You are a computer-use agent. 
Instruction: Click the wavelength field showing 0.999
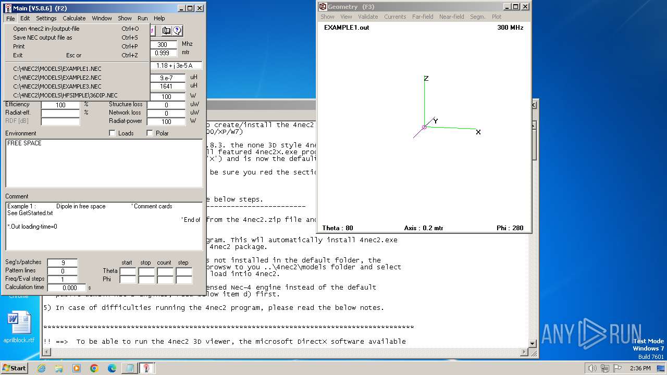pos(164,53)
